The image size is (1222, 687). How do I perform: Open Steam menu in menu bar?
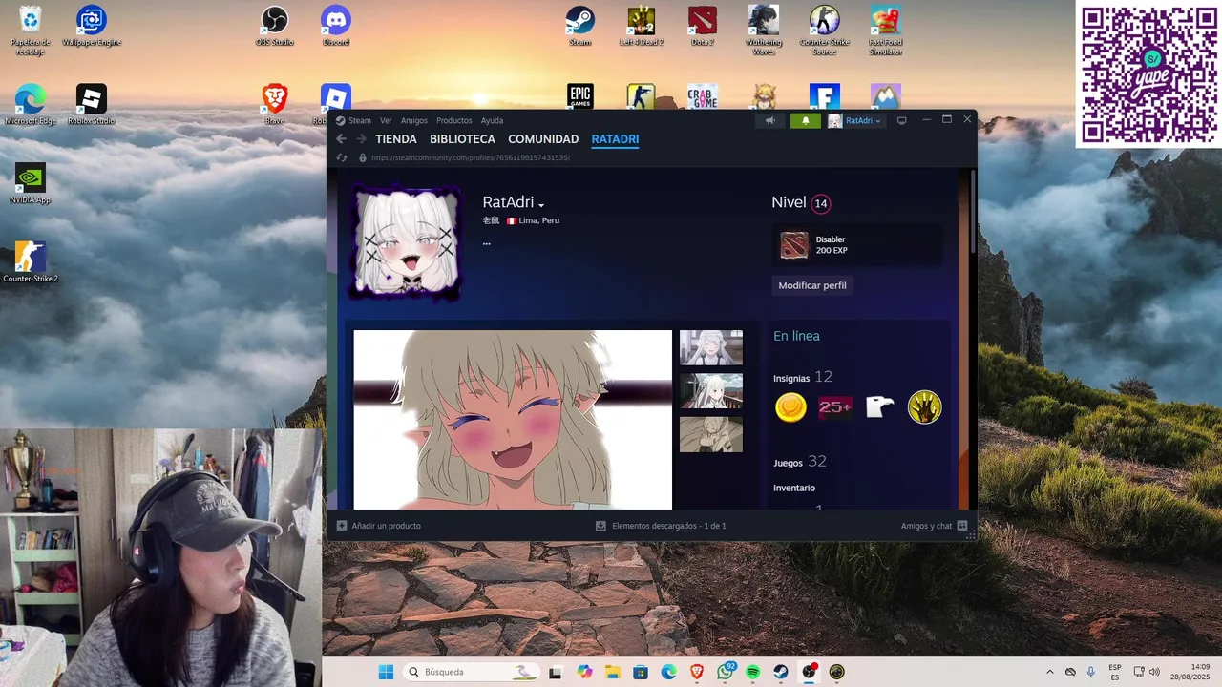359,120
